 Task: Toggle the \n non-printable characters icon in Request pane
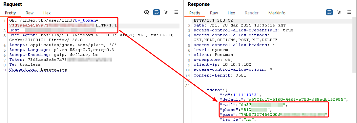pos(166,12)
